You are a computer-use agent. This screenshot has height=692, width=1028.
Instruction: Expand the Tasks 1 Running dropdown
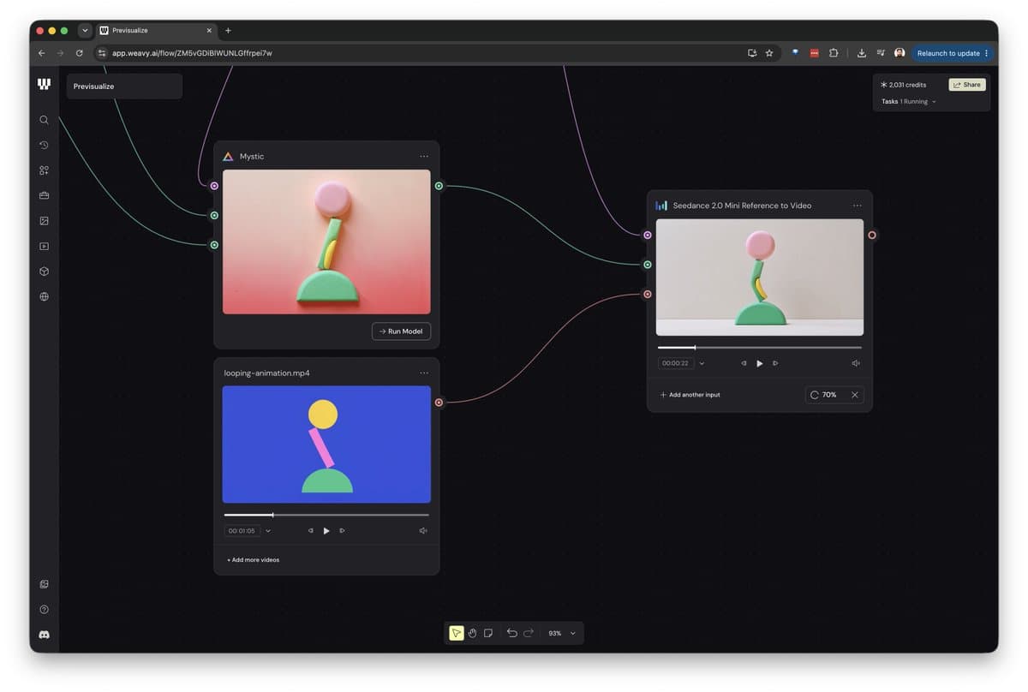909,102
